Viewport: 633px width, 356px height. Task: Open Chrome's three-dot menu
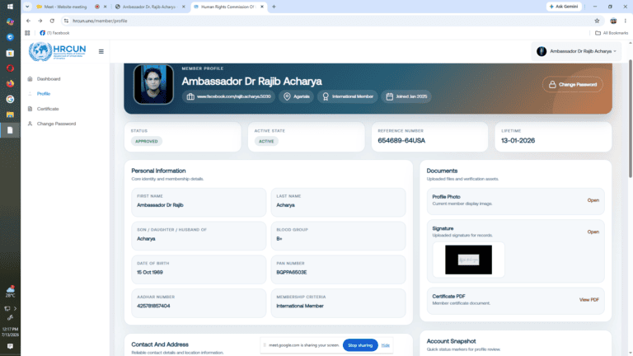click(626, 21)
